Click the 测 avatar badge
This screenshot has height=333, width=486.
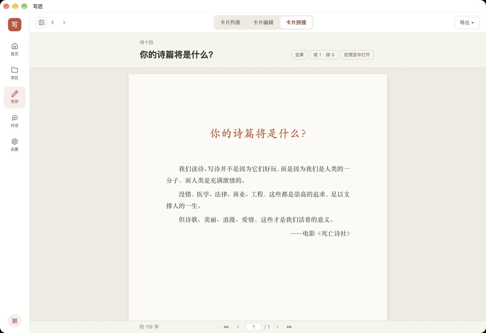click(x=15, y=321)
